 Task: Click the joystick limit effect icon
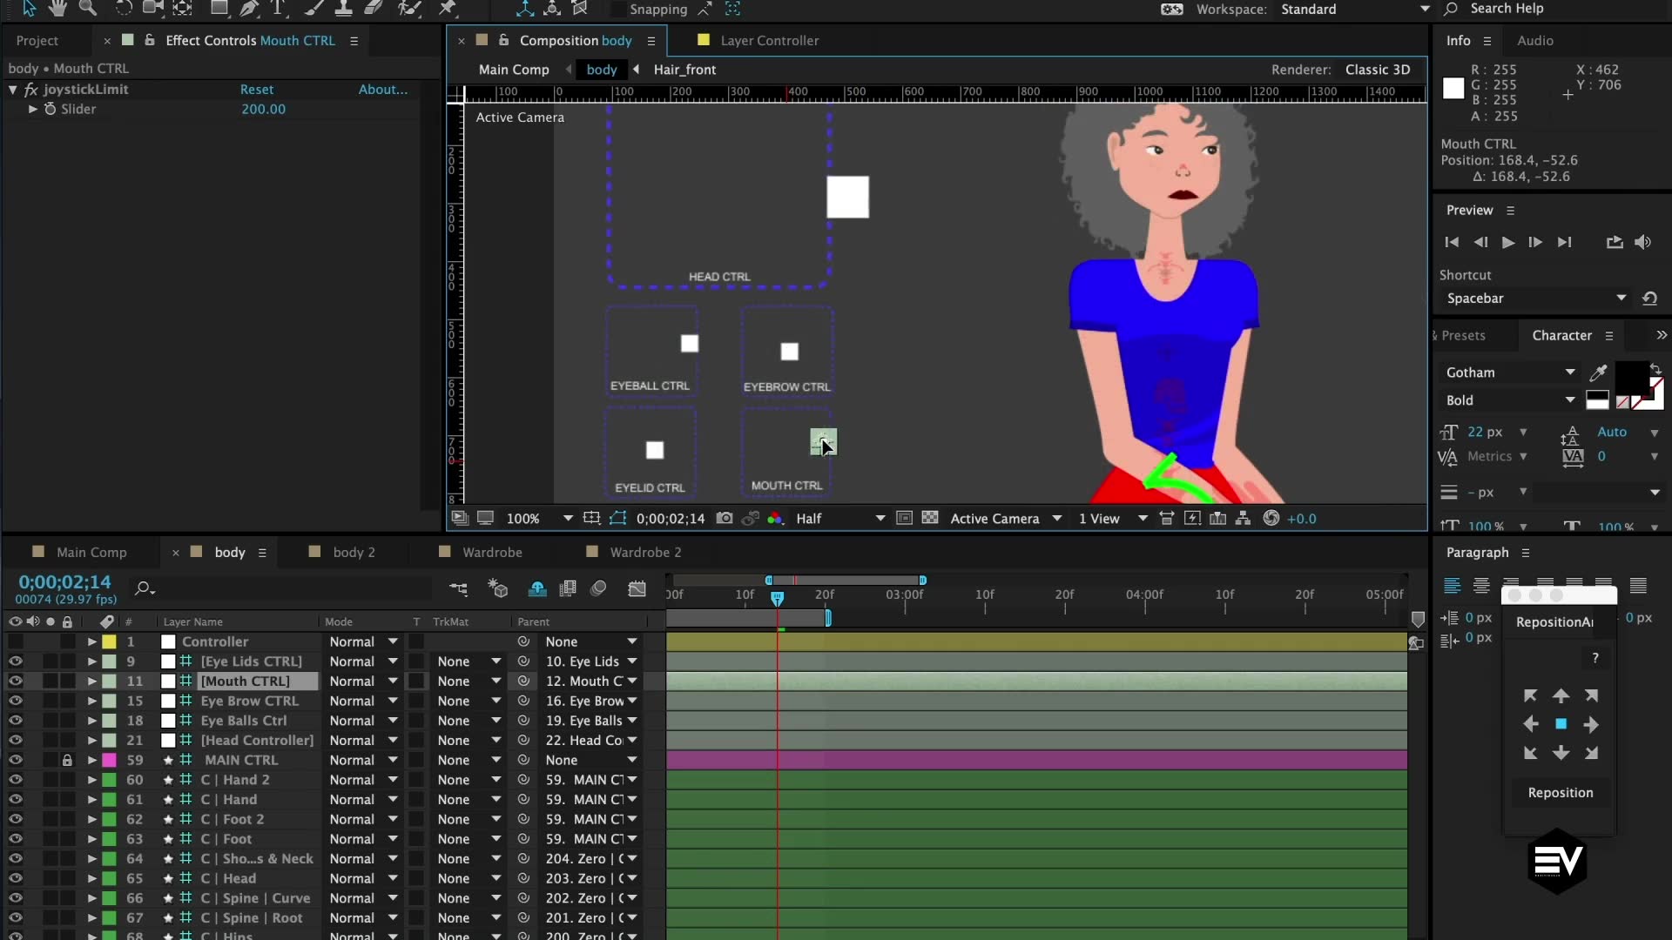click(31, 89)
